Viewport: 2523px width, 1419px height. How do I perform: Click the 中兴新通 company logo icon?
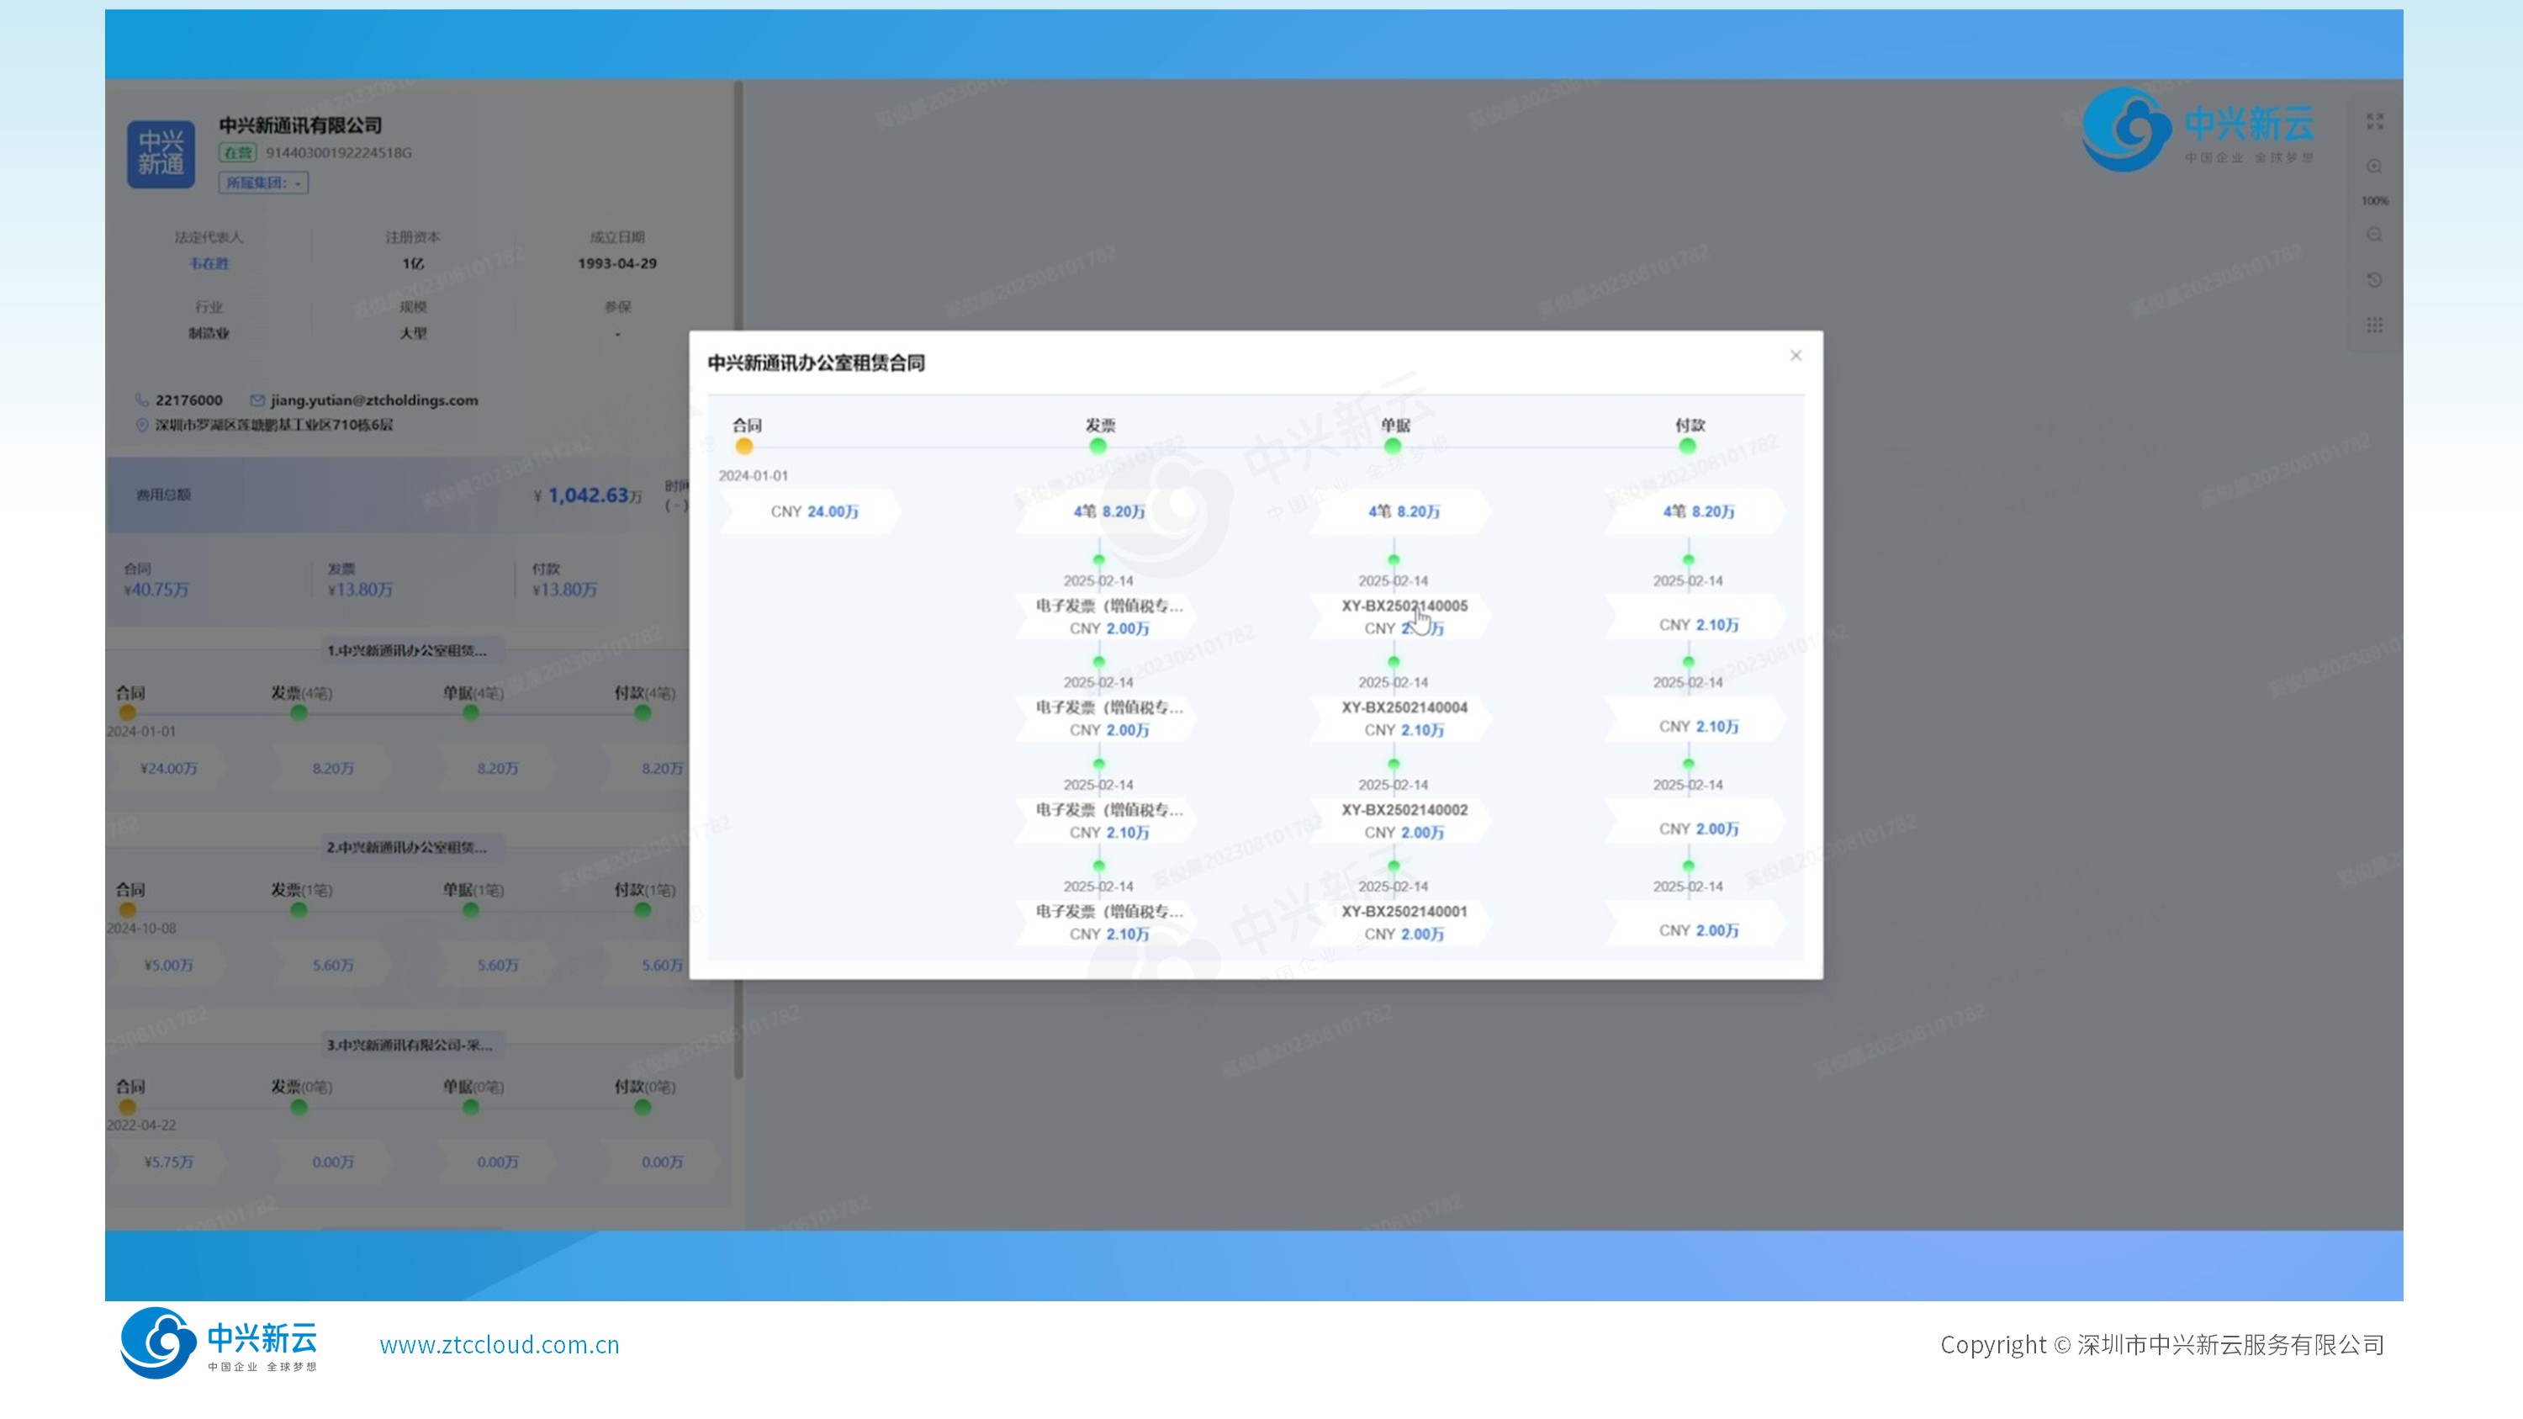pos(161,154)
